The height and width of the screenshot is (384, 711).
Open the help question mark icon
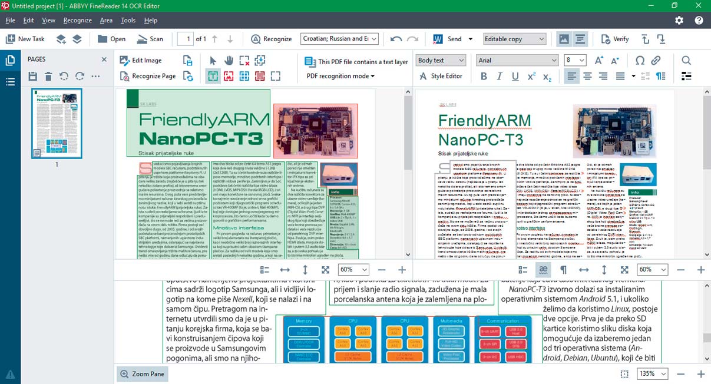point(699,20)
